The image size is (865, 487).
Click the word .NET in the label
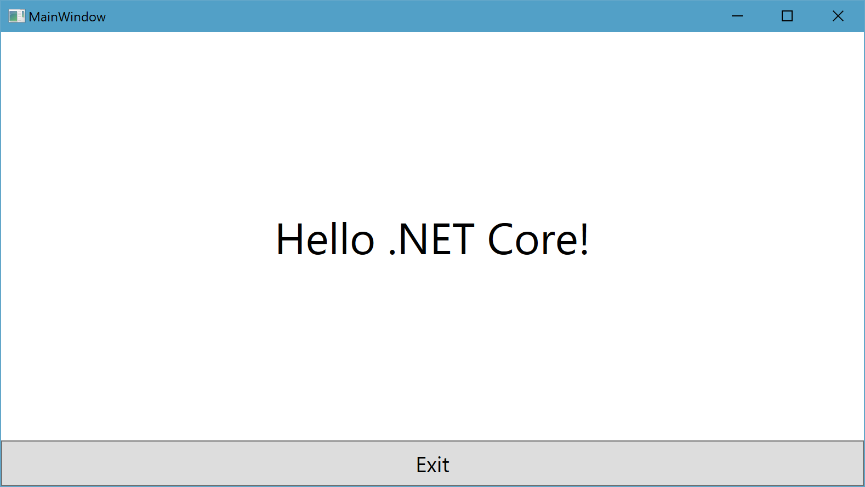pos(431,239)
